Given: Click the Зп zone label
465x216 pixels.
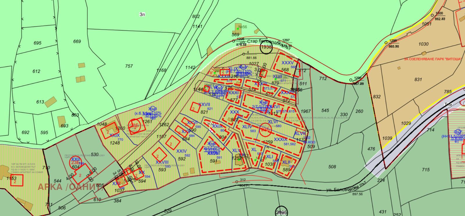Looking at the screenshot, I should pyautogui.click(x=142, y=14).
